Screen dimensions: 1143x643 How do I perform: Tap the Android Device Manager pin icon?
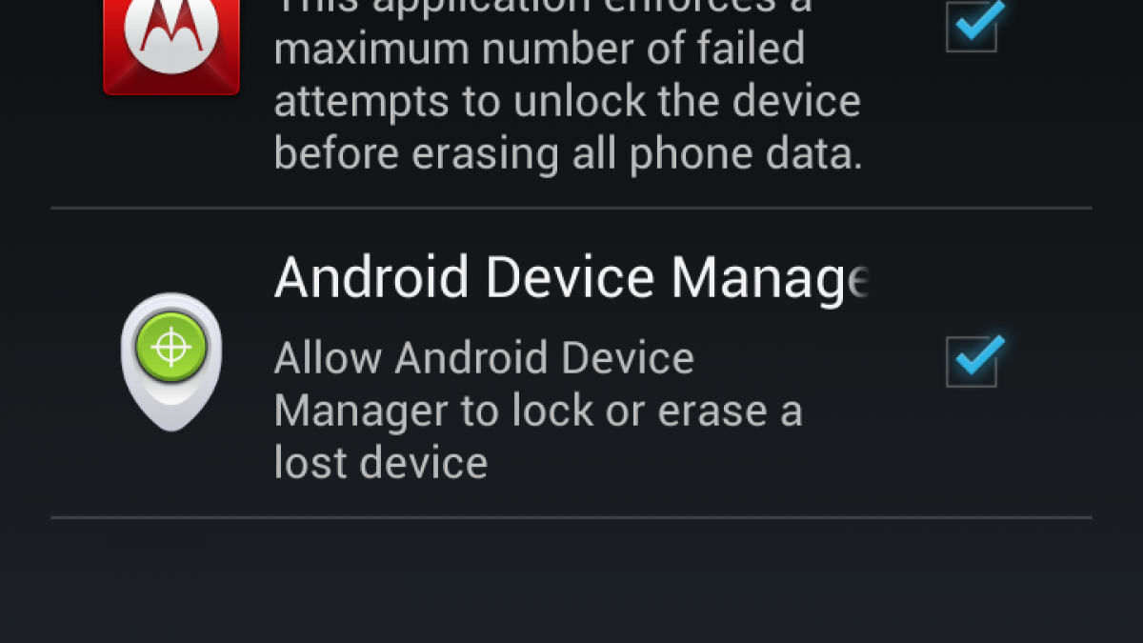pyautogui.click(x=171, y=362)
